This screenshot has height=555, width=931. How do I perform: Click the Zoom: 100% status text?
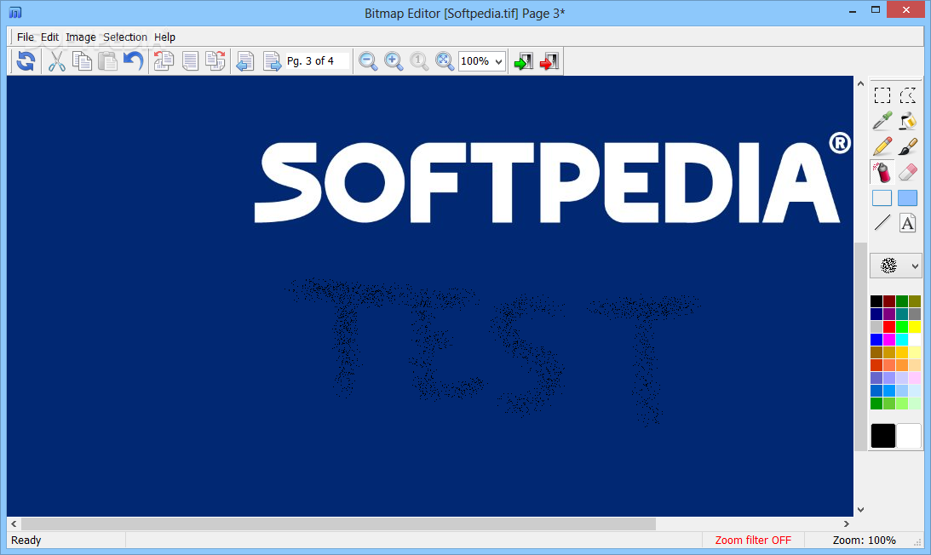864,541
